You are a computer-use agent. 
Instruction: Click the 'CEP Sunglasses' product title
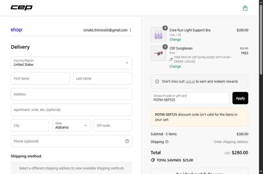tap(181, 48)
